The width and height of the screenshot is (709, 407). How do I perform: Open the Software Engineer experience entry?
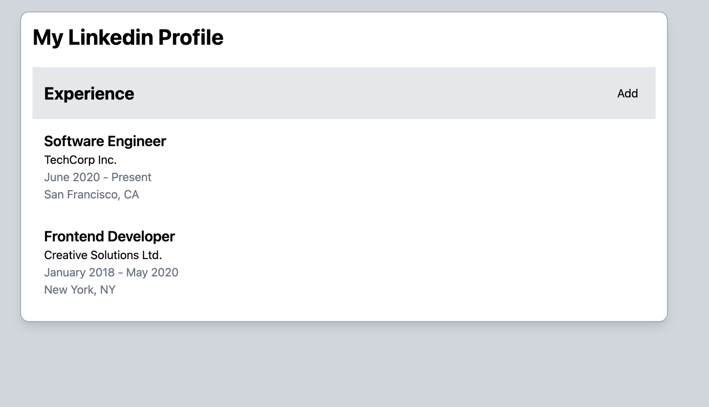click(105, 141)
